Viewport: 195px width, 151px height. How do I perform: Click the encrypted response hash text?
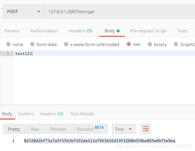[x=100, y=141]
